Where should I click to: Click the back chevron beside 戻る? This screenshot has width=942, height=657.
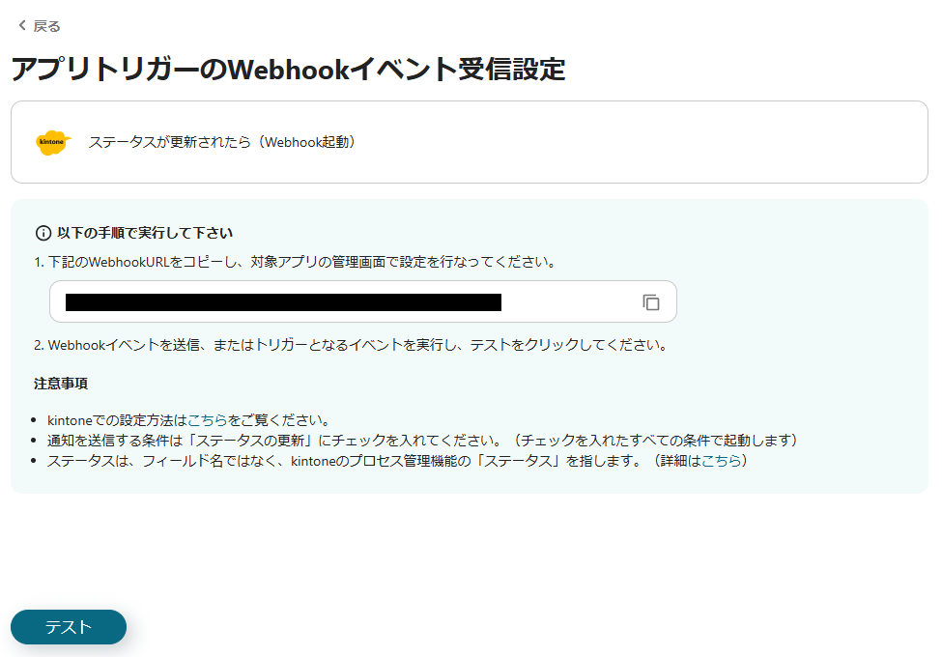pyautogui.click(x=20, y=26)
